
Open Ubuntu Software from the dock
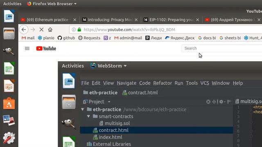point(9,103)
